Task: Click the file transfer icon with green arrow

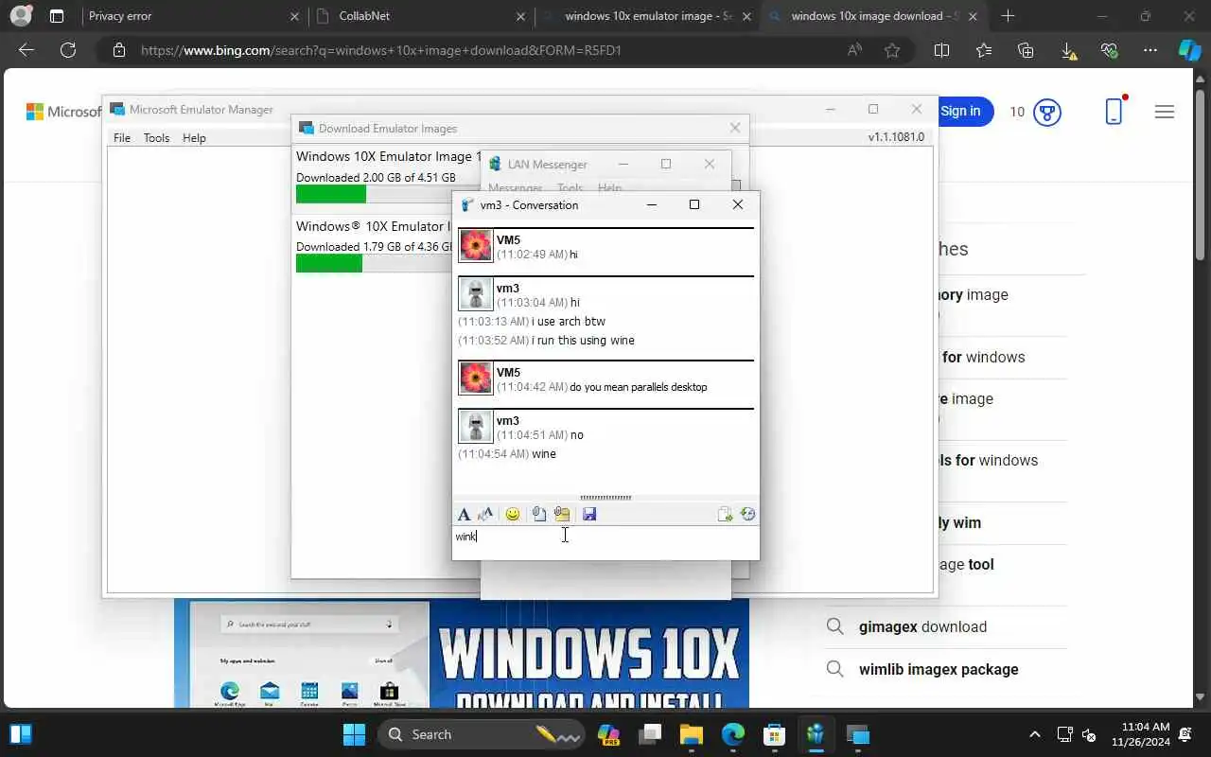Action: (725, 514)
